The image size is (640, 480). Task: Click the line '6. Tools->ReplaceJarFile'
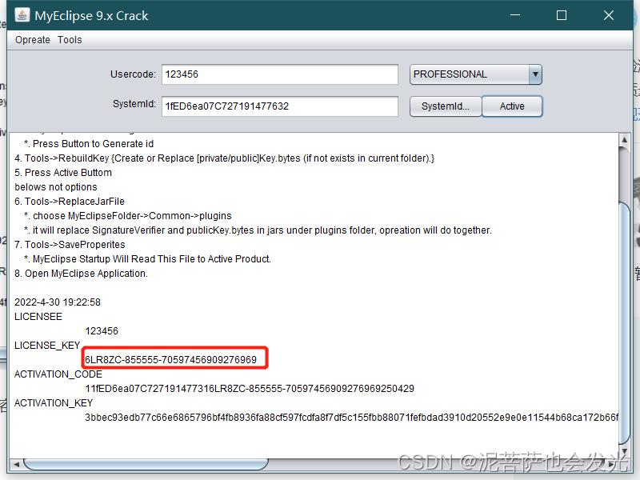pos(70,202)
